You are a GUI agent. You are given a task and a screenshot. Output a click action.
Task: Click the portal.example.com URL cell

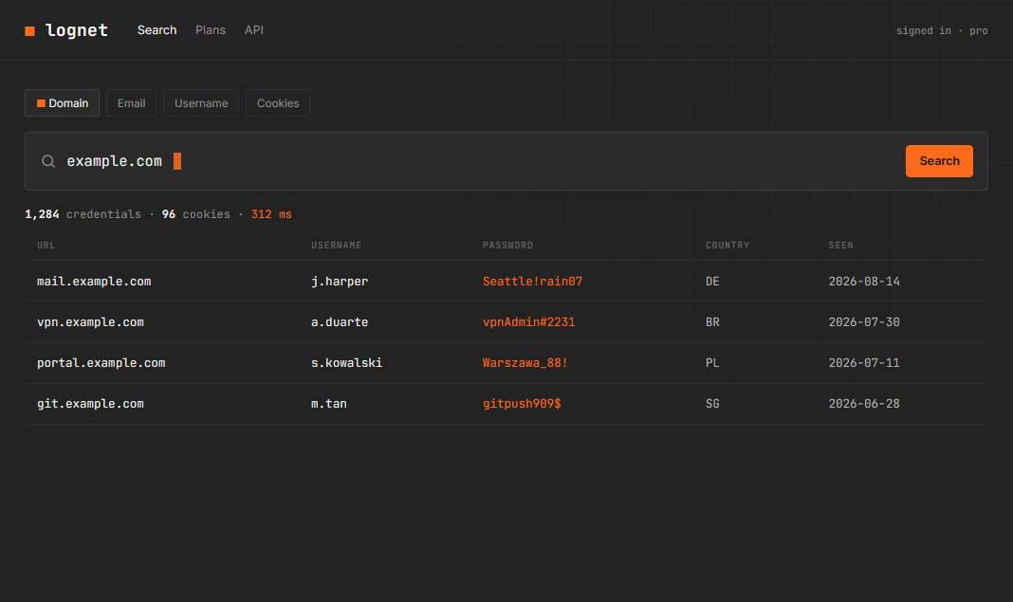pyautogui.click(x=101, y=363)
